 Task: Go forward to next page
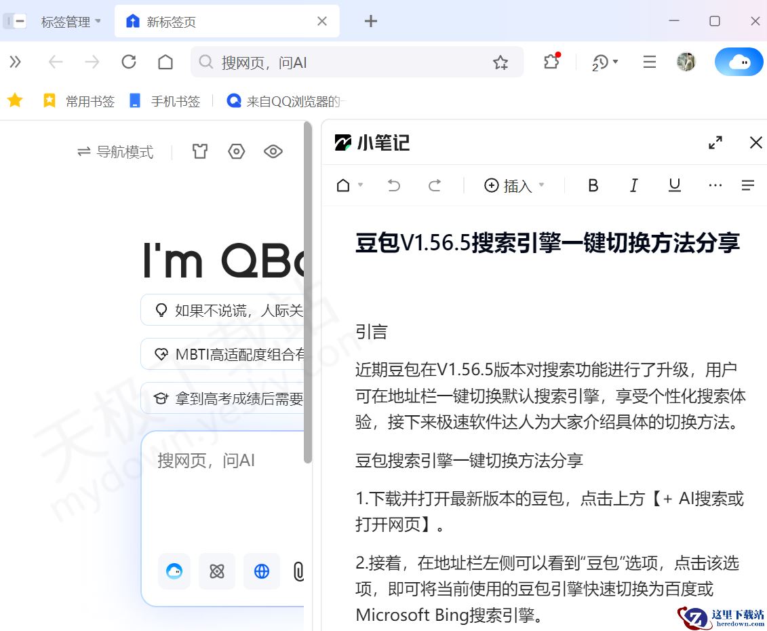click(92, 62)
